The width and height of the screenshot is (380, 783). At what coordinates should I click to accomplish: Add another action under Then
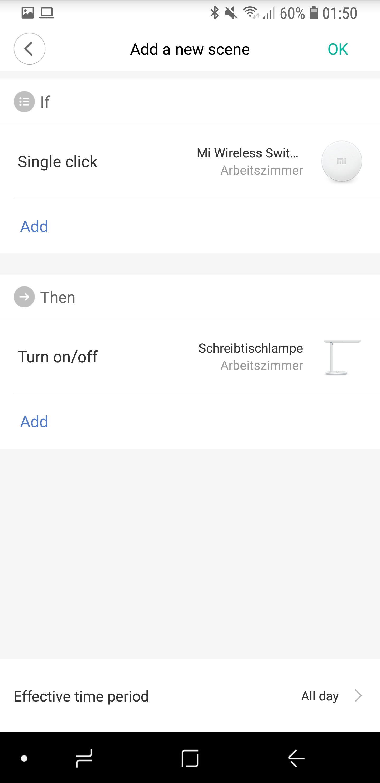(x=34, y=422)
